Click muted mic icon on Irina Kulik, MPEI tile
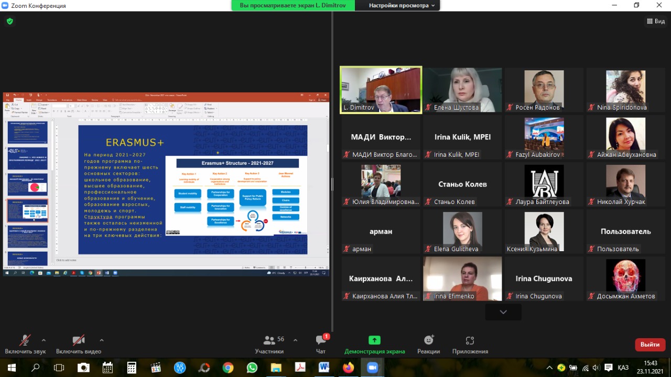671x377 pixels. tap(428, 155)
